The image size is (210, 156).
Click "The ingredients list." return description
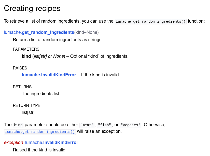click(x=41, y=94)
